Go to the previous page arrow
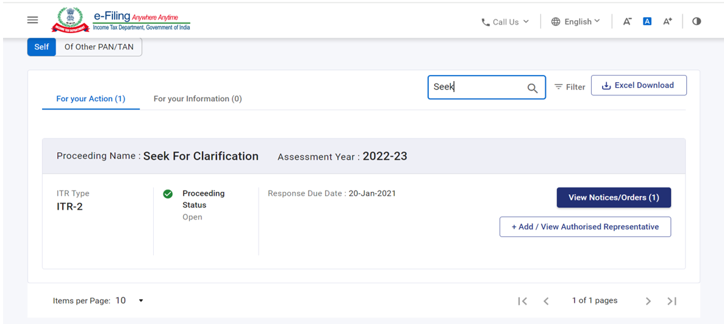The height and width of the screenshot is (324, 724). [546, 301]
